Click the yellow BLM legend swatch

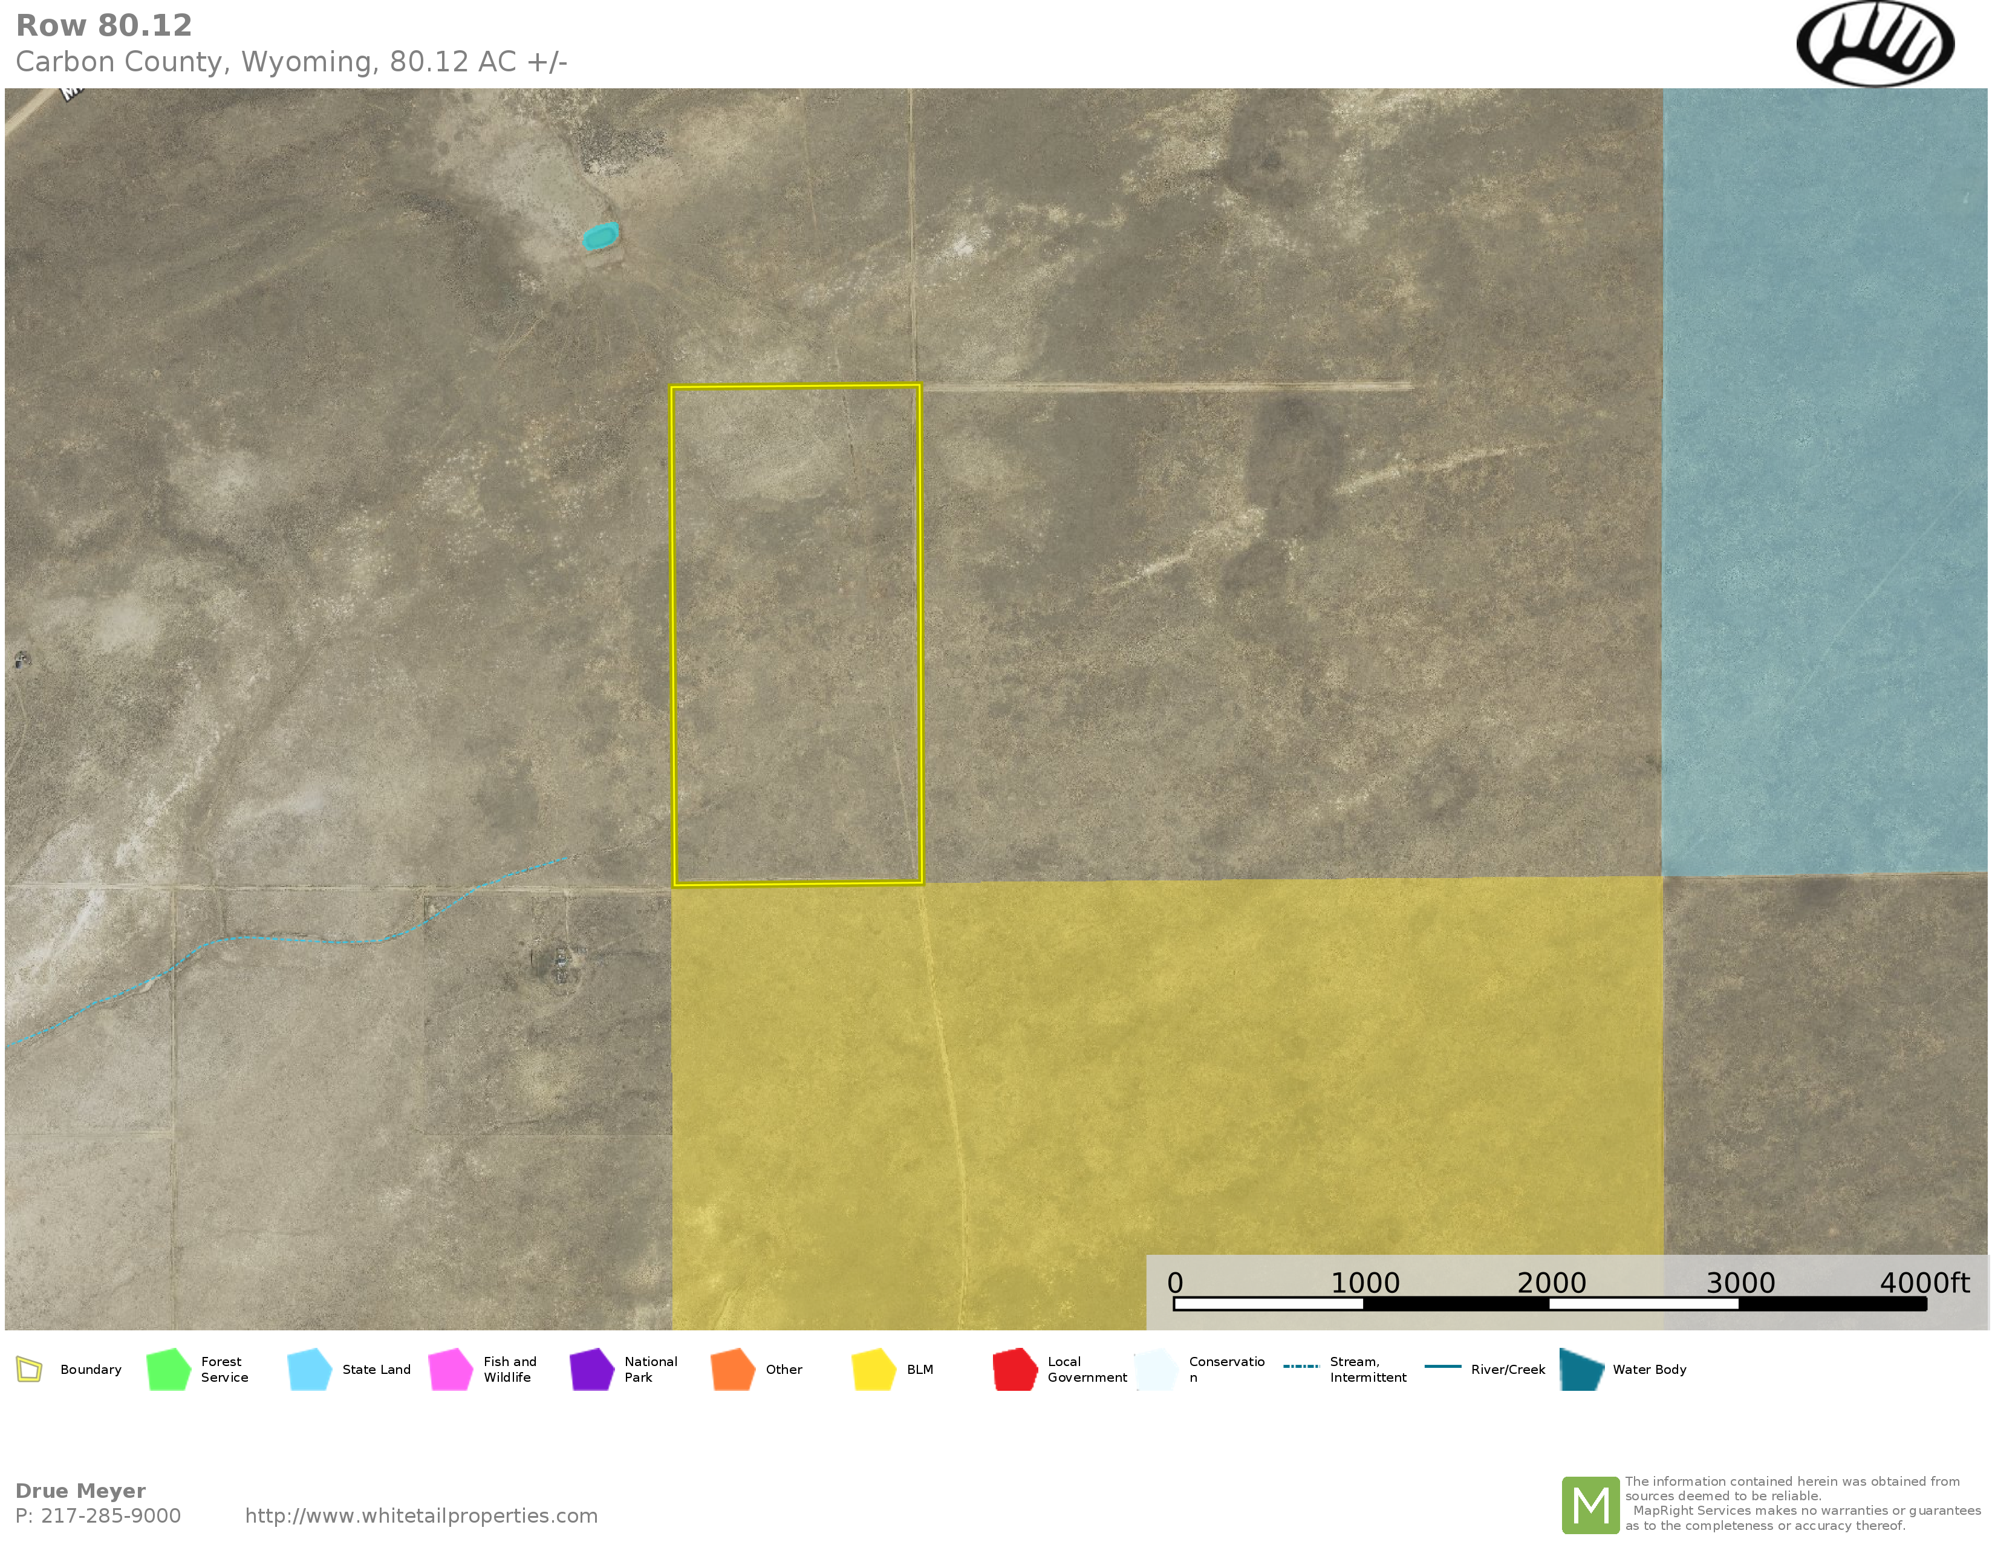coord(873,1369)
